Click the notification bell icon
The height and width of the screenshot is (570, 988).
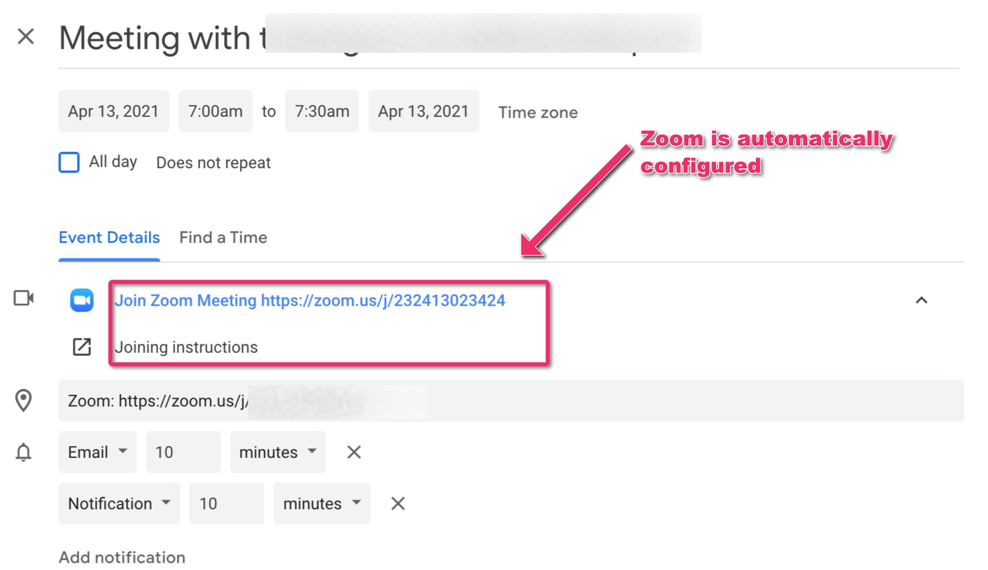click(x=23, y=452)
